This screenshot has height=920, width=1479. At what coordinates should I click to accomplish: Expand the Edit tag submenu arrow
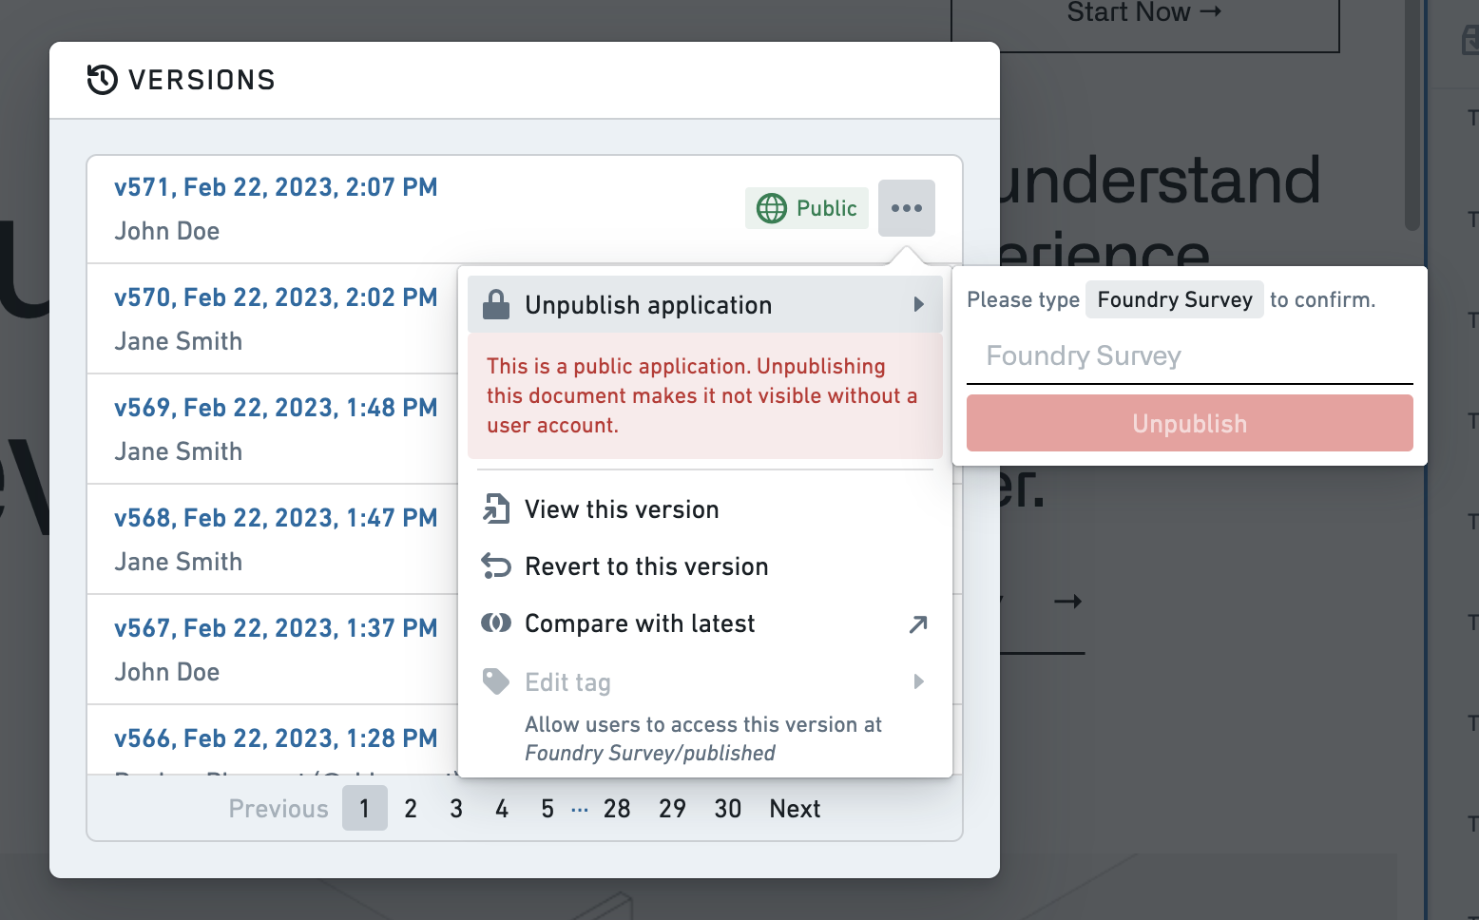(x=918, y=681)
